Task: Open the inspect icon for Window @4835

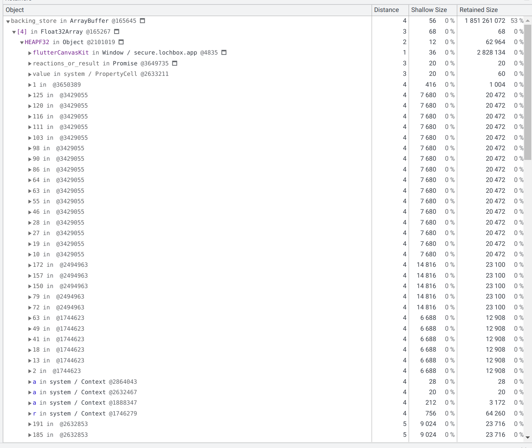Action: pyautogui.click(x=224, y=52)
